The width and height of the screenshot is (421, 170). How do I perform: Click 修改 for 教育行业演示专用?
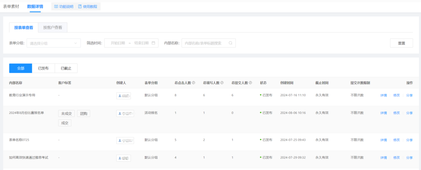(x=396, y=95)
